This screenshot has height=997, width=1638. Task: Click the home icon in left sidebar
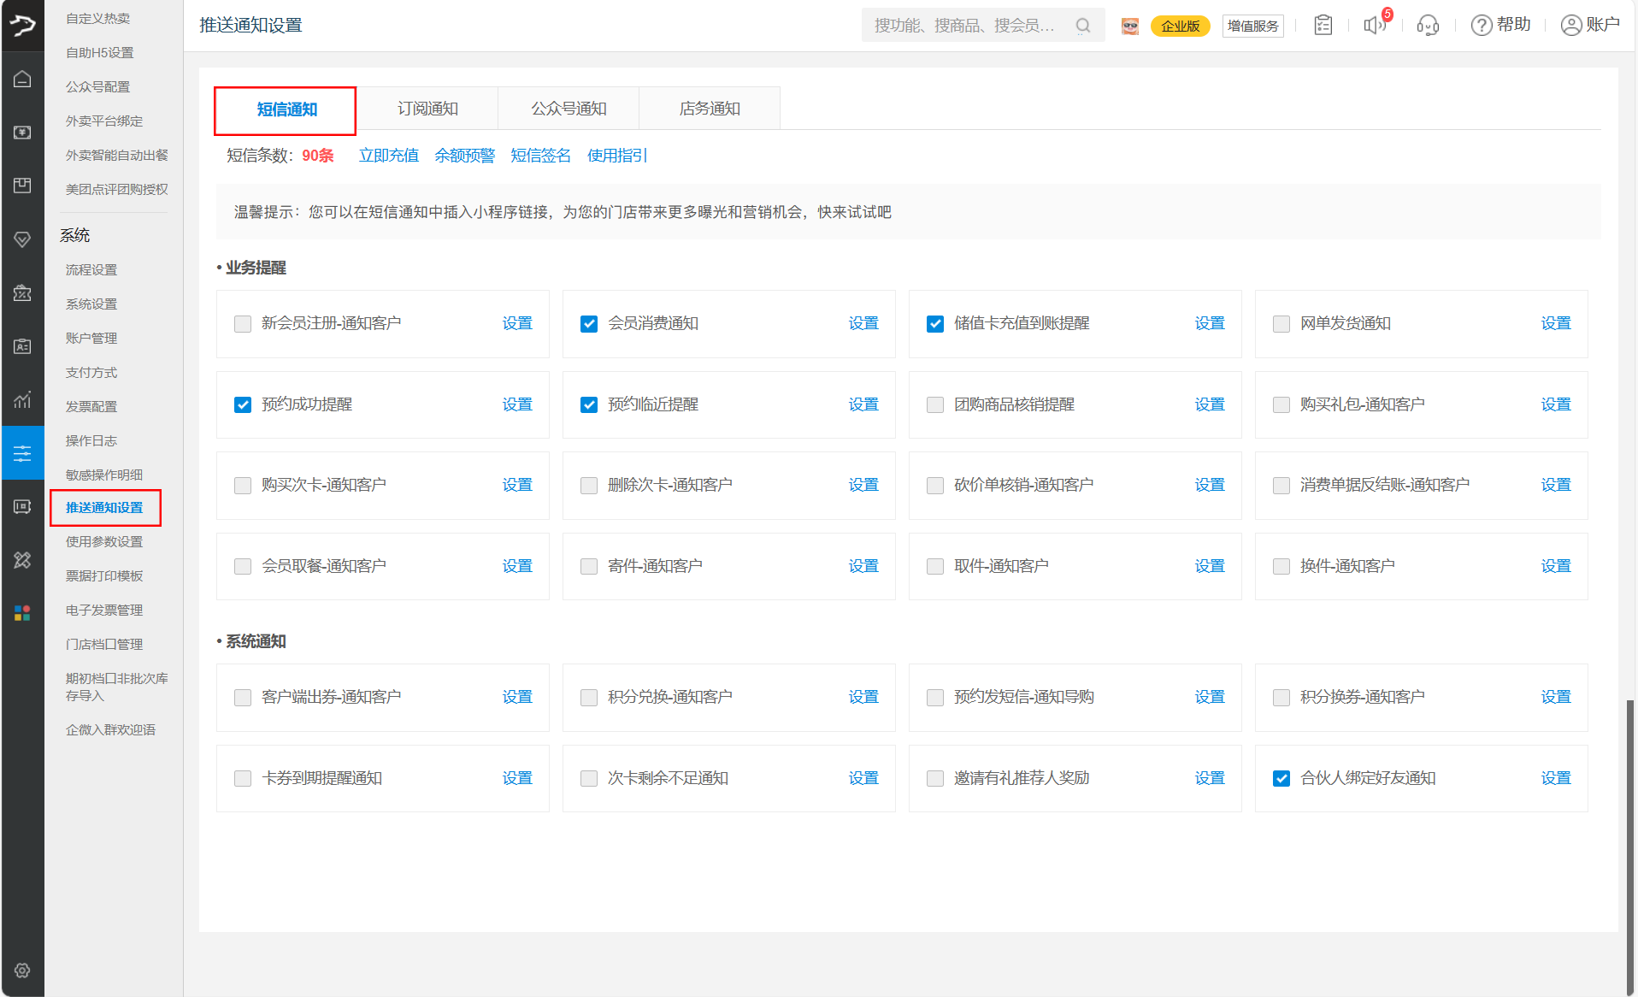22,80
